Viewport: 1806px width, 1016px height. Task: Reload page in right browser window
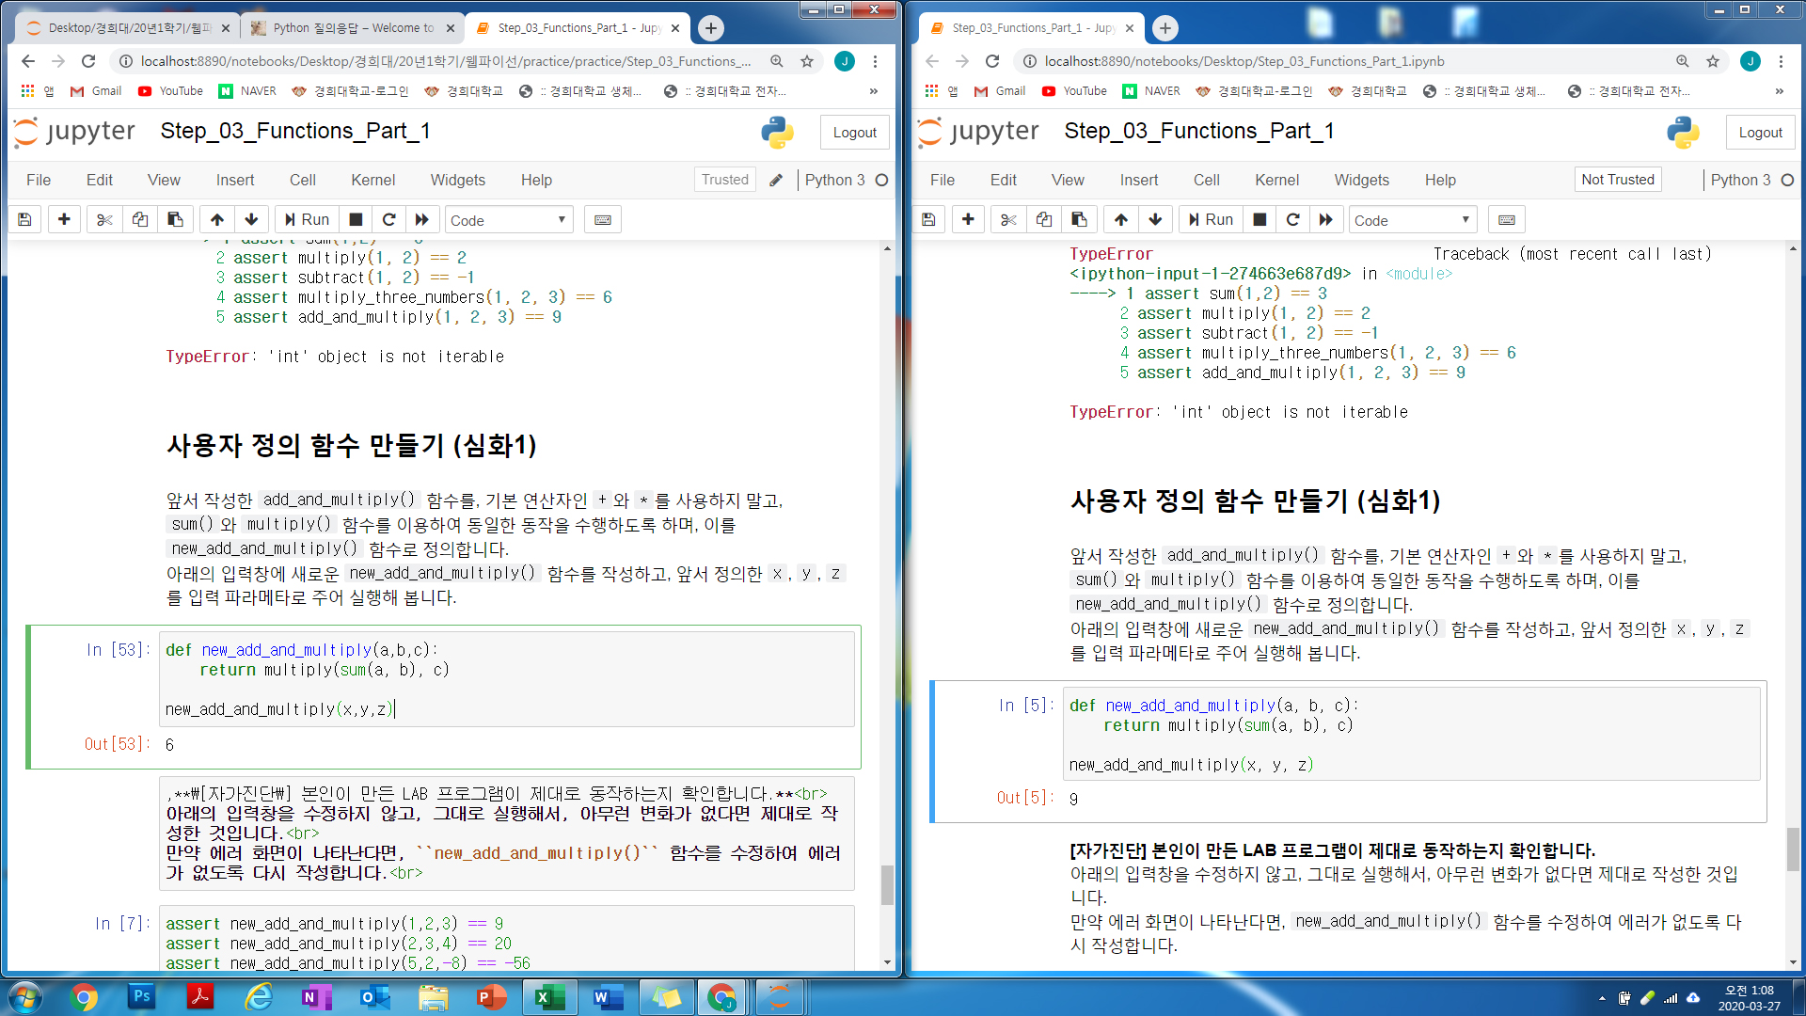coord(992,61)
